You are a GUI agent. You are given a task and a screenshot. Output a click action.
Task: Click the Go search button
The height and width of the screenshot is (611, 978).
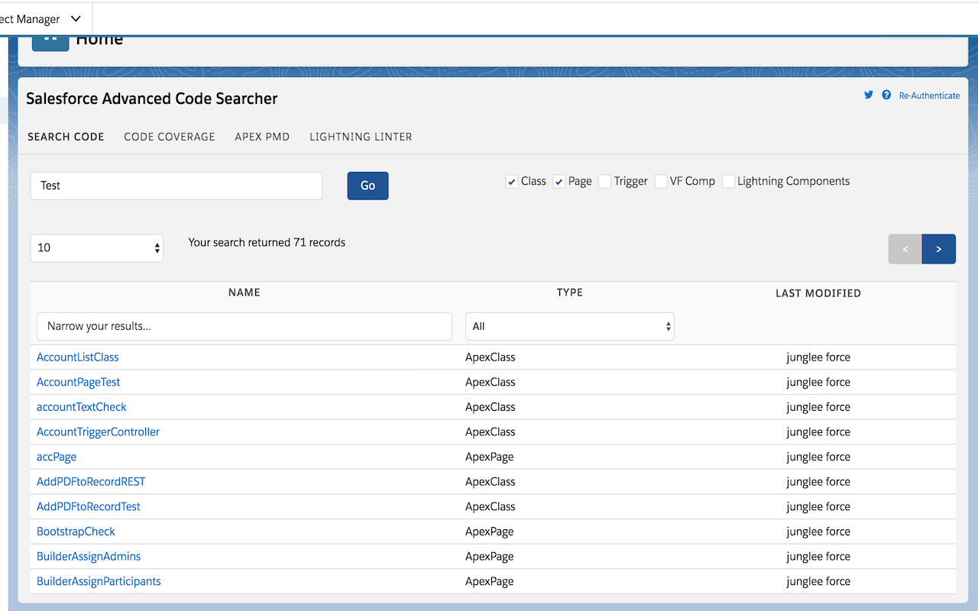[x=368, y=186]
